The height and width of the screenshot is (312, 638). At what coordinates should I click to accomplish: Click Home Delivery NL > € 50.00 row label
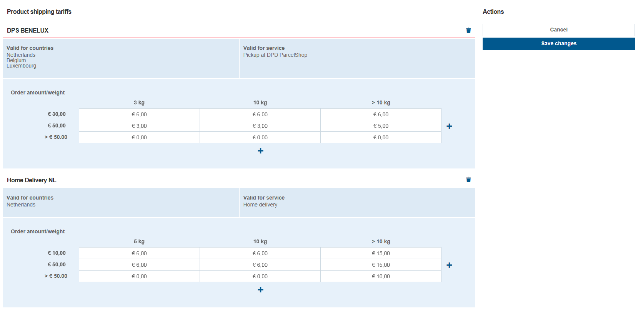pyautogui.click(x=56, y=276)
